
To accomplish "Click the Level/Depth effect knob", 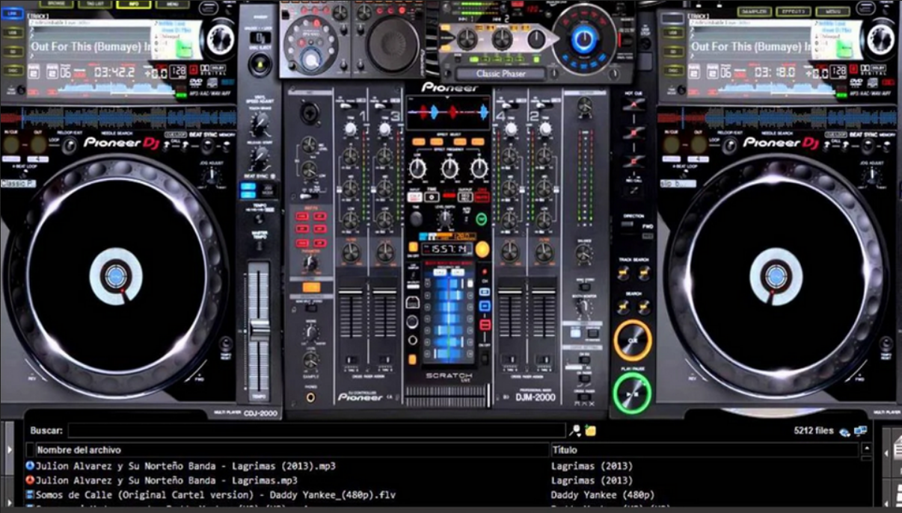I will tap(446, 218).
